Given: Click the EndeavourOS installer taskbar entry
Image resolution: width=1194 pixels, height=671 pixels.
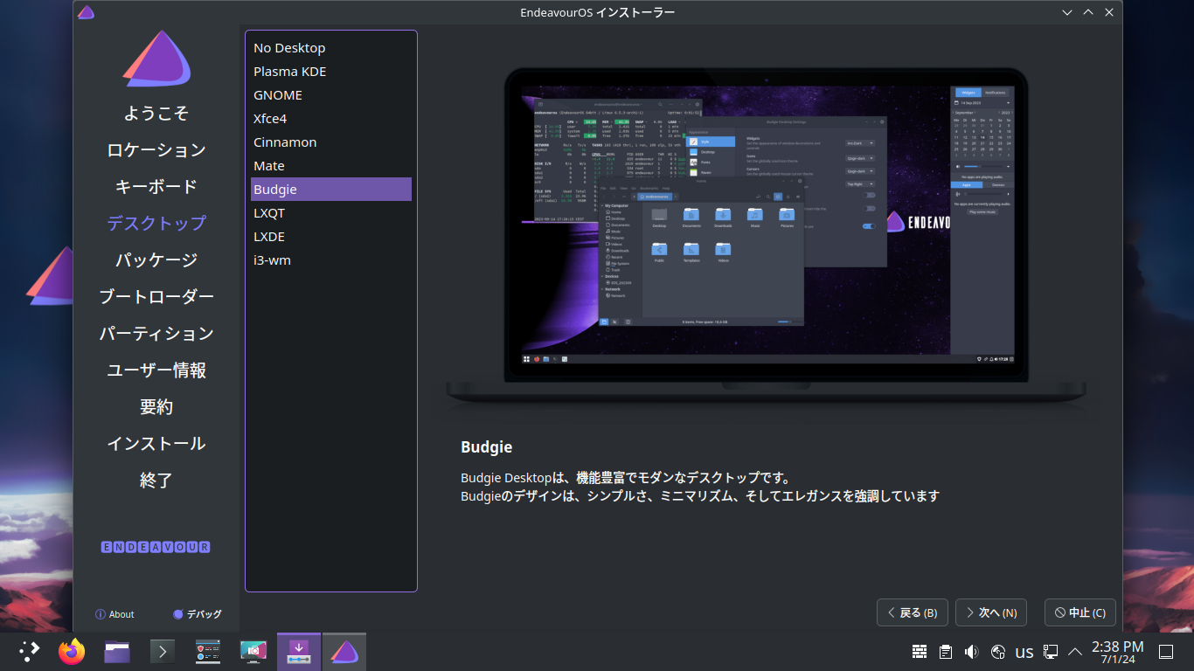Looking at the screenshot, I should click(344, 651).
